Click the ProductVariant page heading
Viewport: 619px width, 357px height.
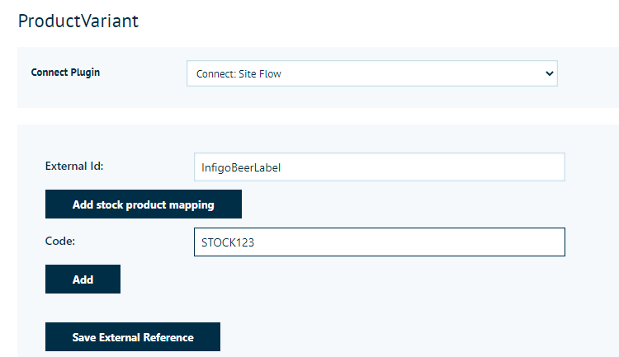click(x=78, y=21)
